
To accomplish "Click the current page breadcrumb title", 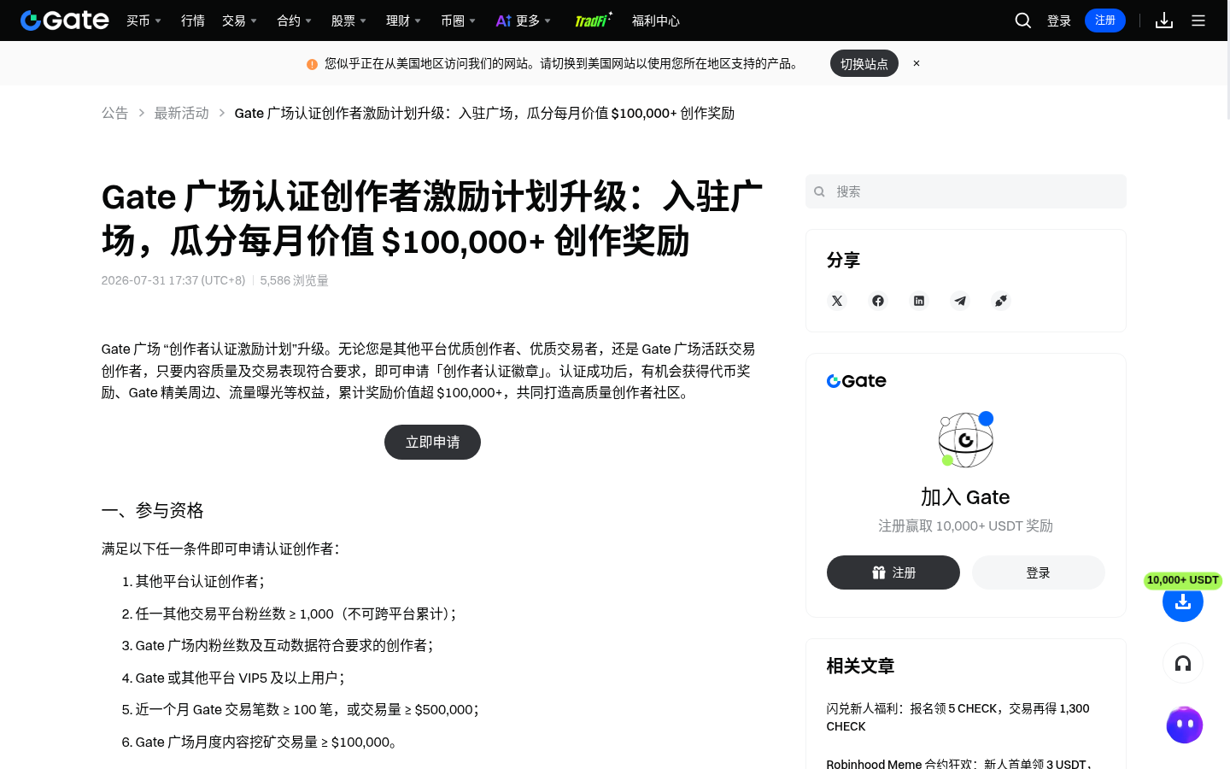I will (x=484, y=113).
